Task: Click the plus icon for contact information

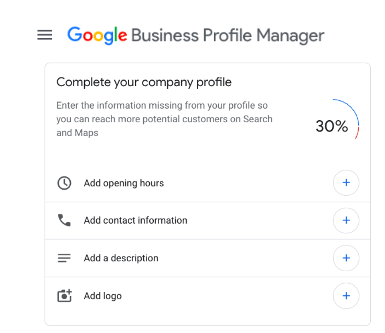Action: coord(346,220)
